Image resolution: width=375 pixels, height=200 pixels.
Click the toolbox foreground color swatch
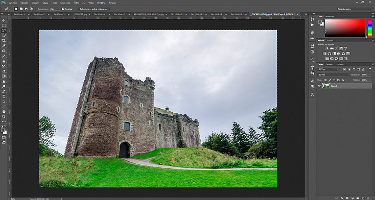pos(3,131)
